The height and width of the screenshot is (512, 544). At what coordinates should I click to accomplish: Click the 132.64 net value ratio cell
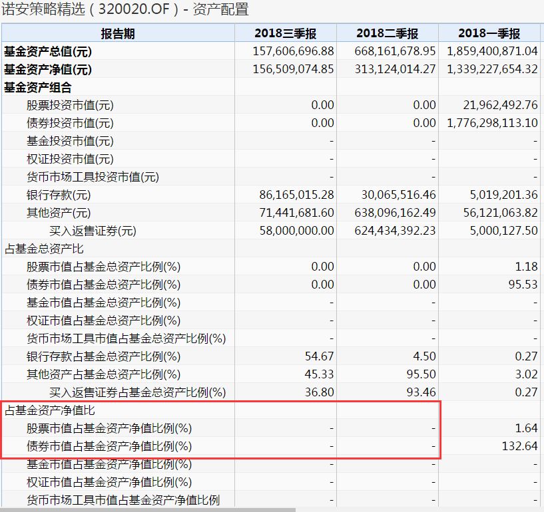click(x=520, y=446)
